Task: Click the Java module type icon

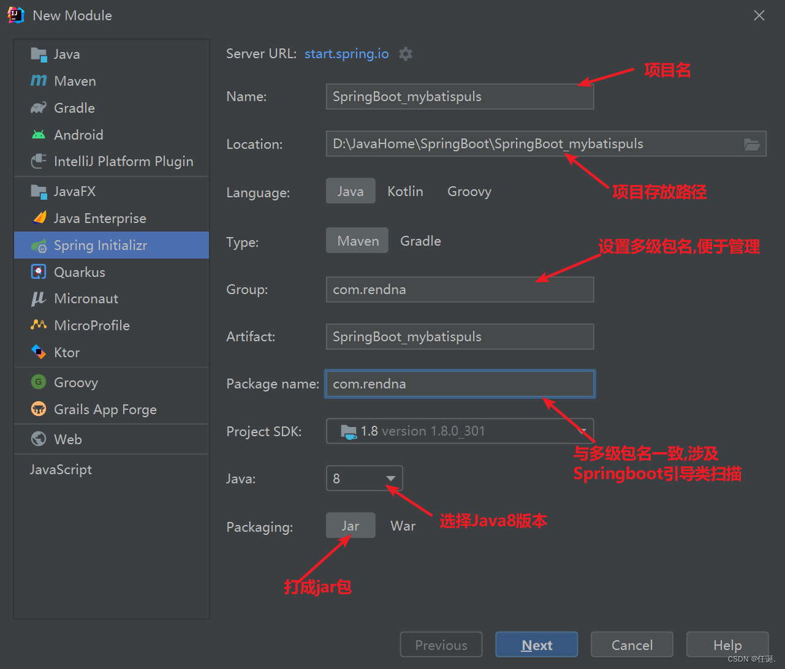Action: 39,55
